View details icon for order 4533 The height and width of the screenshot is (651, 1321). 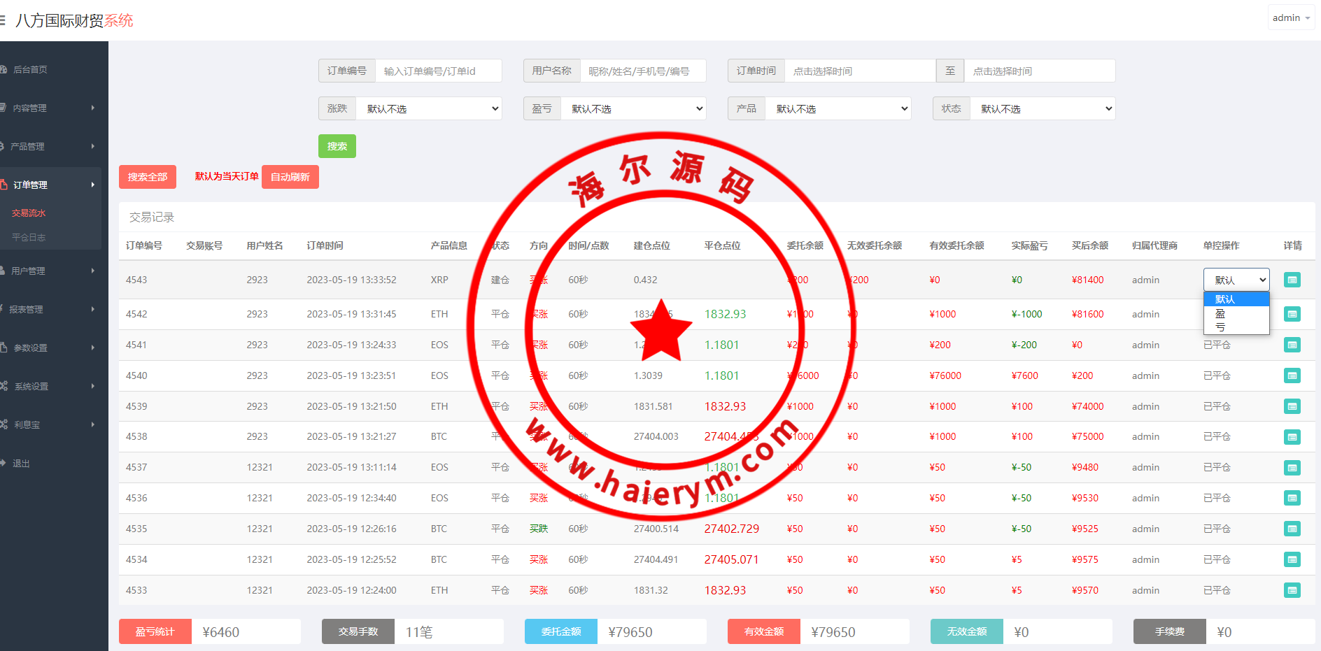coord(1292,590)
